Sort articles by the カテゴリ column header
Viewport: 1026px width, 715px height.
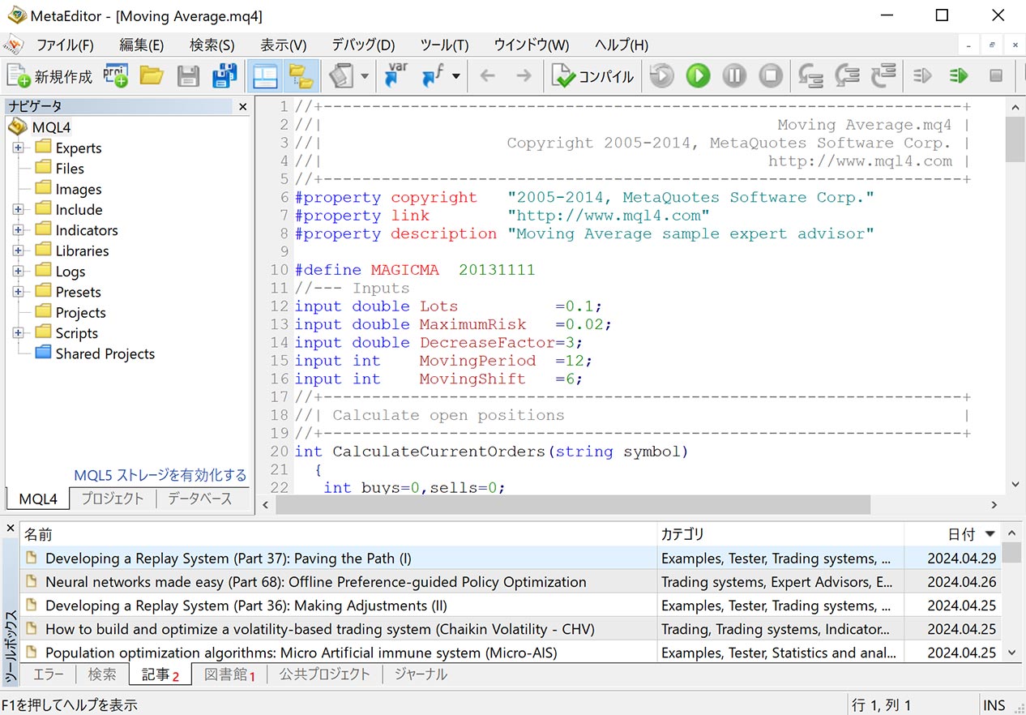[780, 534]
